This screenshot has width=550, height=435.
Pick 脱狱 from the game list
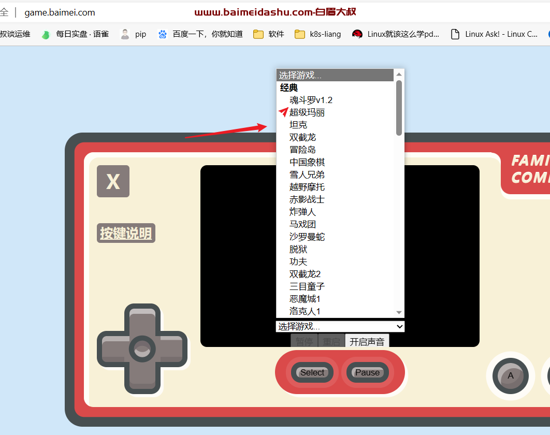click(x=335, y=250)
